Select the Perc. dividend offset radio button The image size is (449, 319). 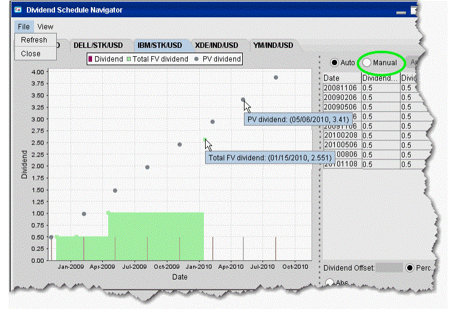[410, 268]
